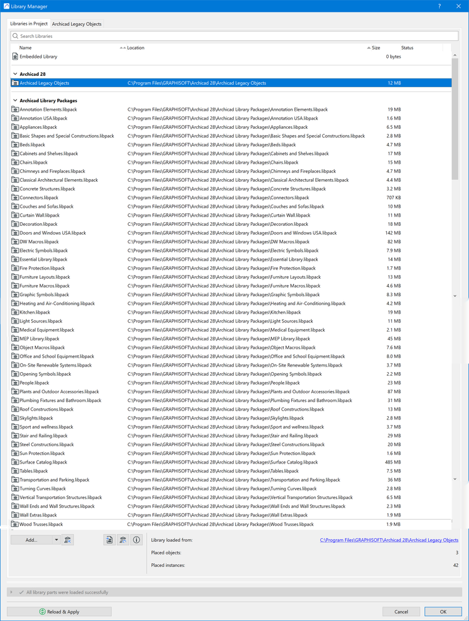Click the library list vertical scrollbar thumb
The height and width of the screenshot is (621, 469).
click(455, 119)
